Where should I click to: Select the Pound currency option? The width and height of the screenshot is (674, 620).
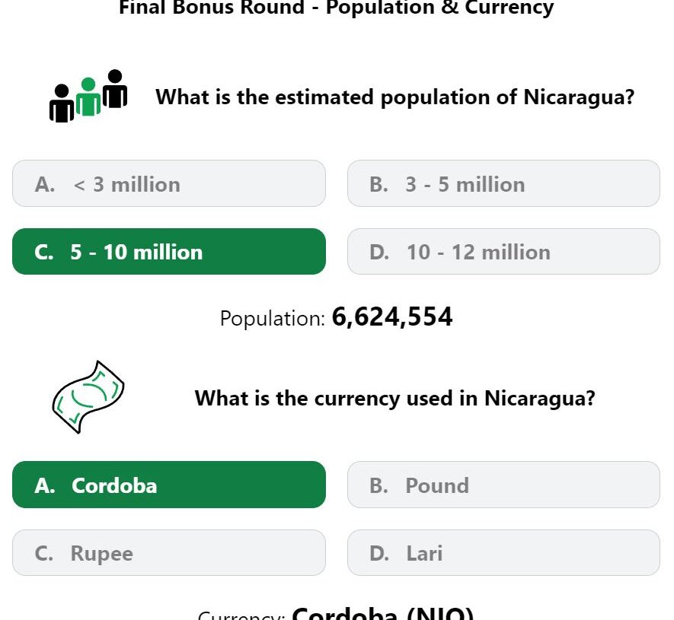click(x=503, y=485)
